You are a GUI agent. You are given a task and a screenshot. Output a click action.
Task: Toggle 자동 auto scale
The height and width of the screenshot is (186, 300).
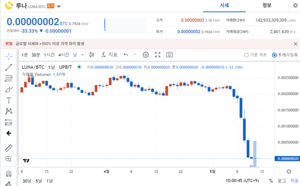tap(294, 180)
